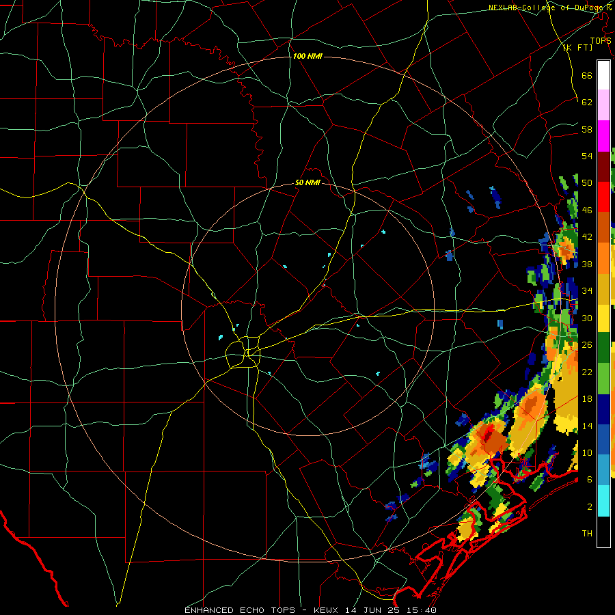Image resolution: width=615 pixels, height=615 pixels.
Task: Click the light green legend color band
Action: coord(603,379)
